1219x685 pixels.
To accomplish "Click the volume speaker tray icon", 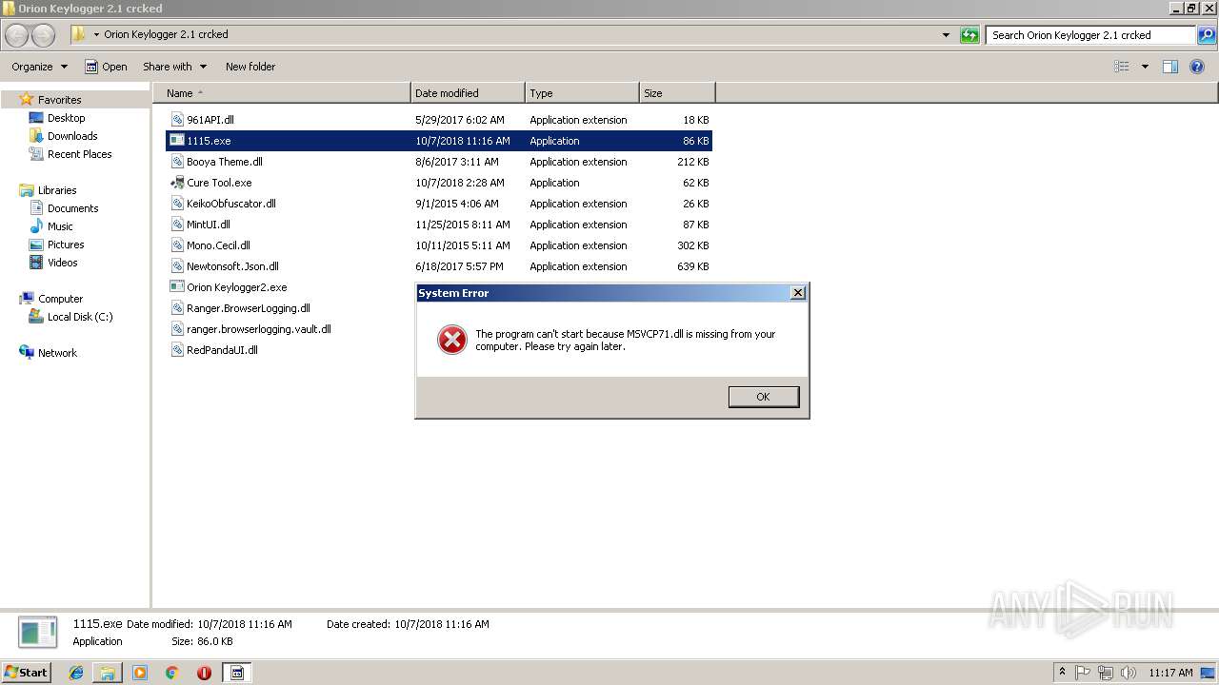I will 1128,673.
